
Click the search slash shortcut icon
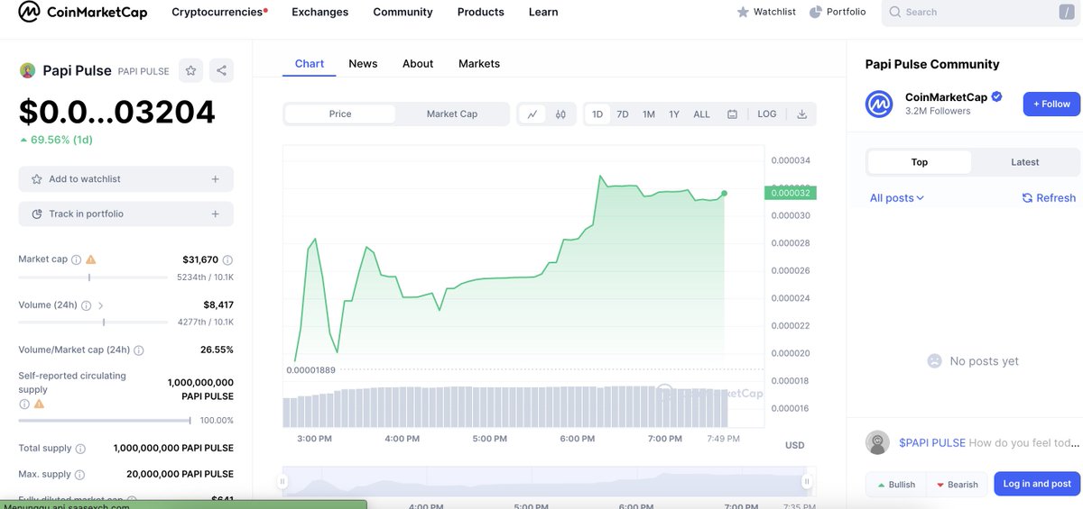coord(1067,13)
